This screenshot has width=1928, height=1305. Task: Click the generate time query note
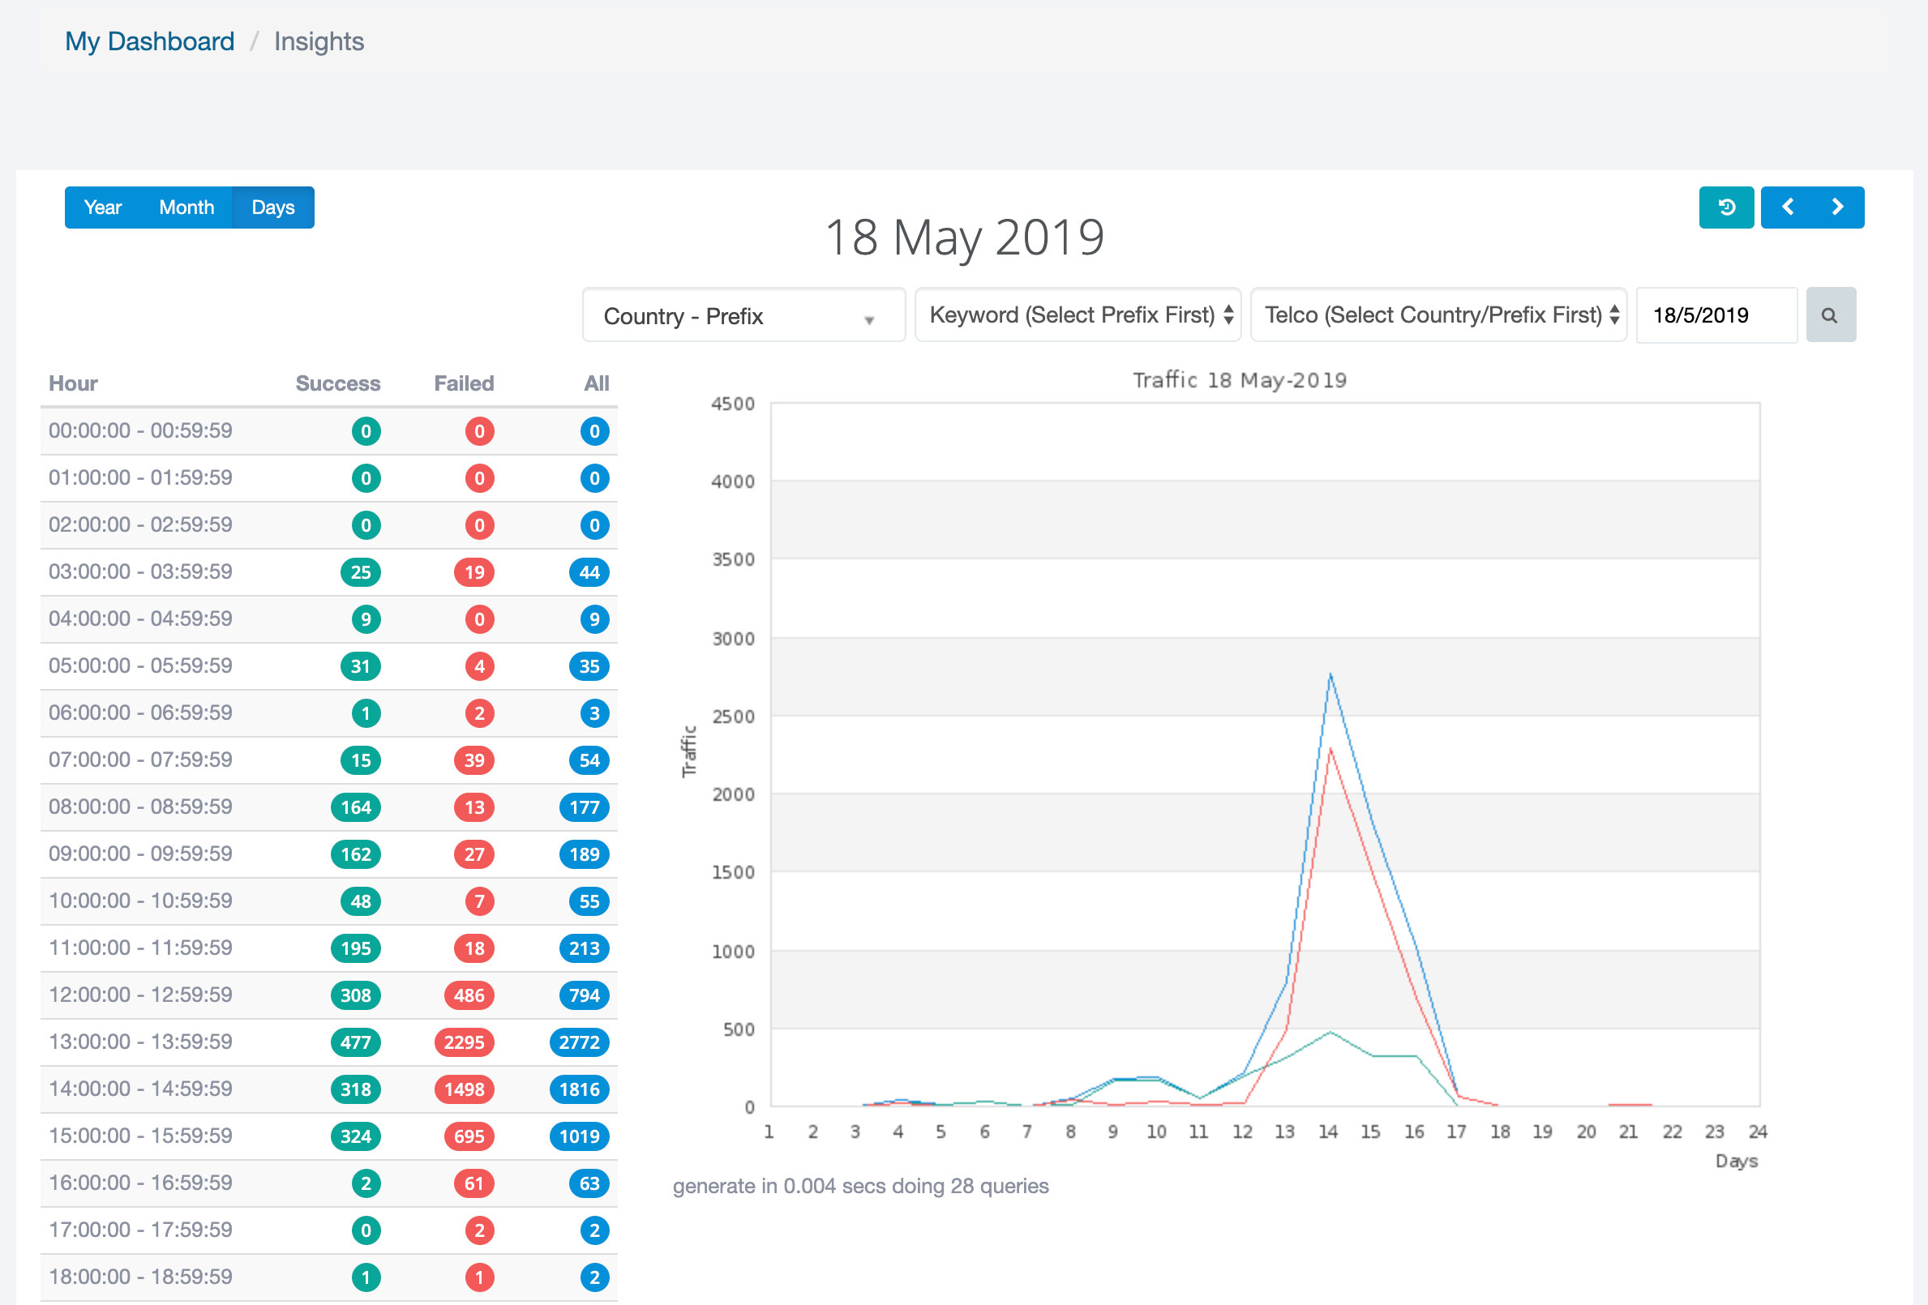click(x=860, y=1187)
